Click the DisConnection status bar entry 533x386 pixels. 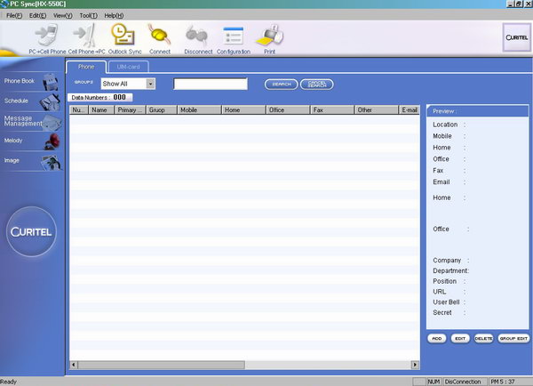point(465,382)
